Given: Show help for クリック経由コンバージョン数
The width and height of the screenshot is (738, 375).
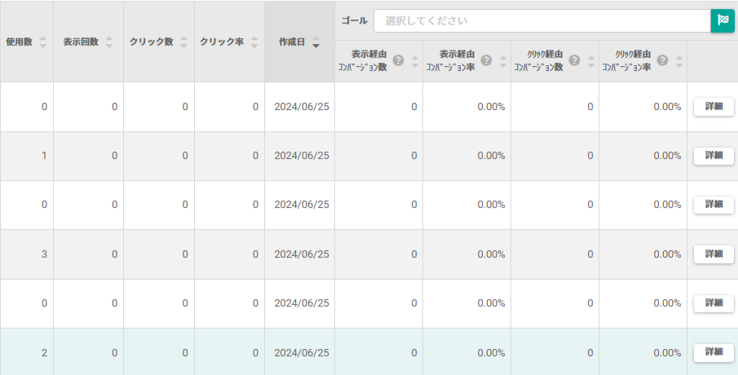Looking at the screenshot, I should click(x=574, y=60).
